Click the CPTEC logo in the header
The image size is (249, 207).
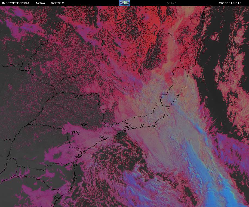125,3
